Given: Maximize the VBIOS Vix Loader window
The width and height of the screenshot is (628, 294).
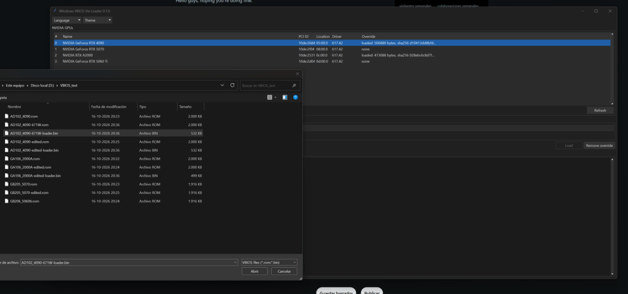Looking at the screenshot, I should tap(596, 11).
